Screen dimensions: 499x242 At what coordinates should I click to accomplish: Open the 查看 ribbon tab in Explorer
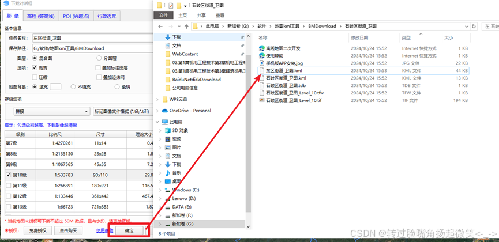220,15
